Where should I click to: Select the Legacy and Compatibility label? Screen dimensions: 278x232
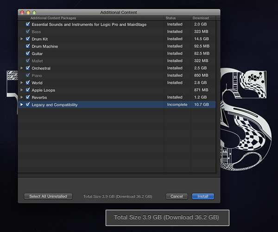coord(55,105)
